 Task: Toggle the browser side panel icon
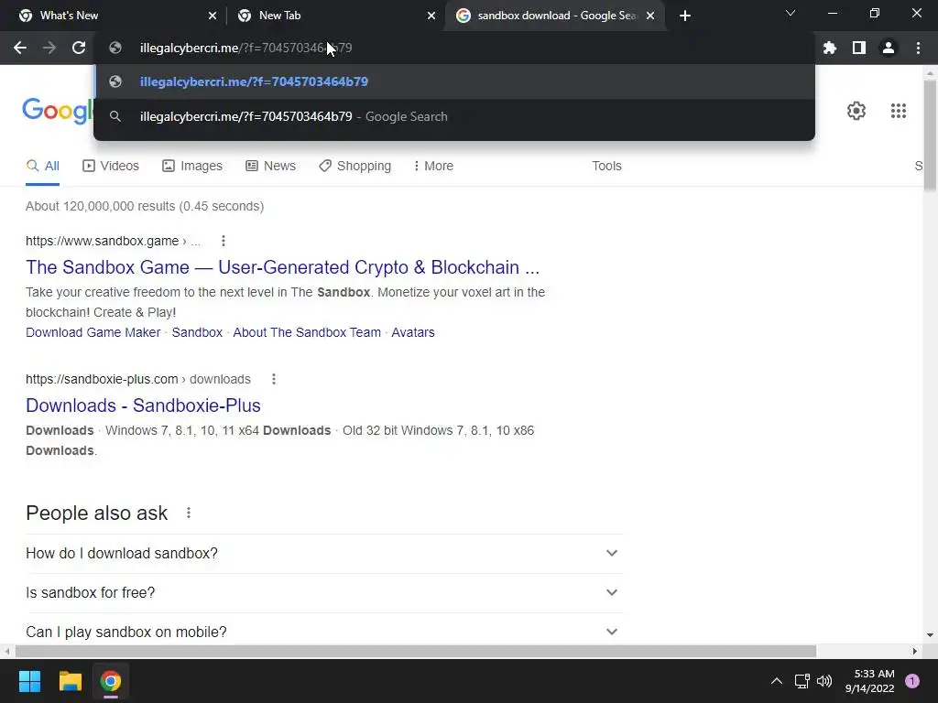859,48
